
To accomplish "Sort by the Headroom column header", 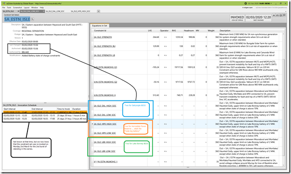I will tap(189, 31).
